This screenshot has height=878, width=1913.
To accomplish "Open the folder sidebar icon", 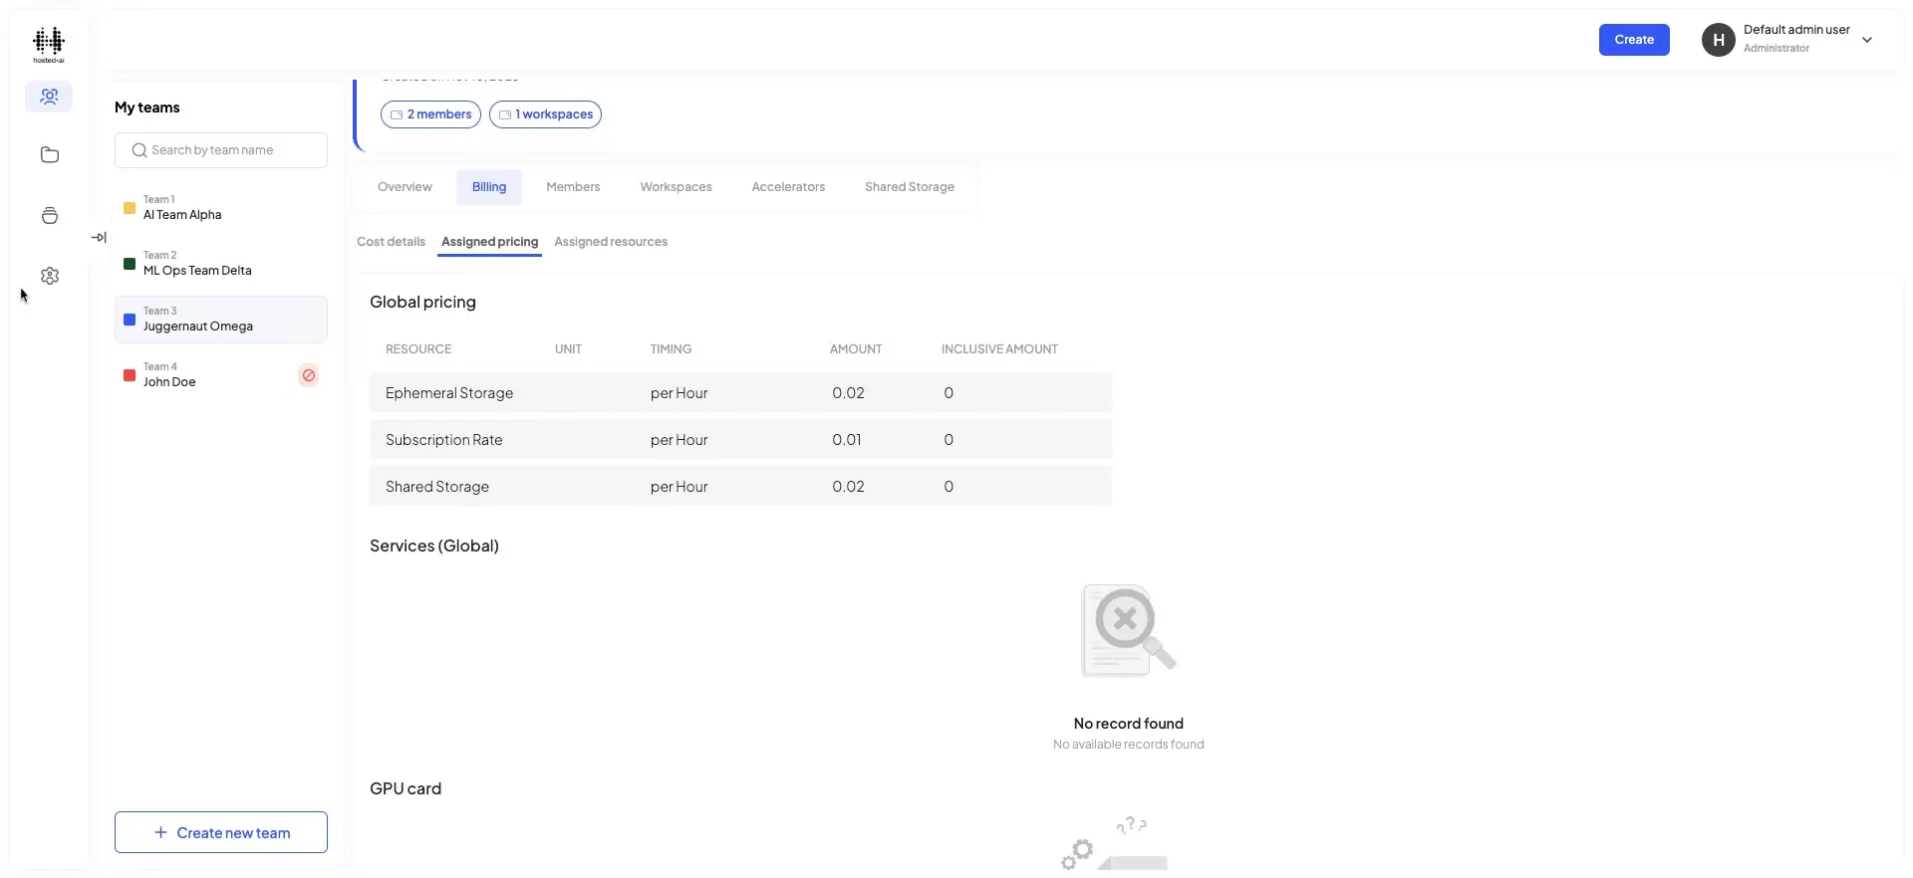I will (x=50, y=155).
